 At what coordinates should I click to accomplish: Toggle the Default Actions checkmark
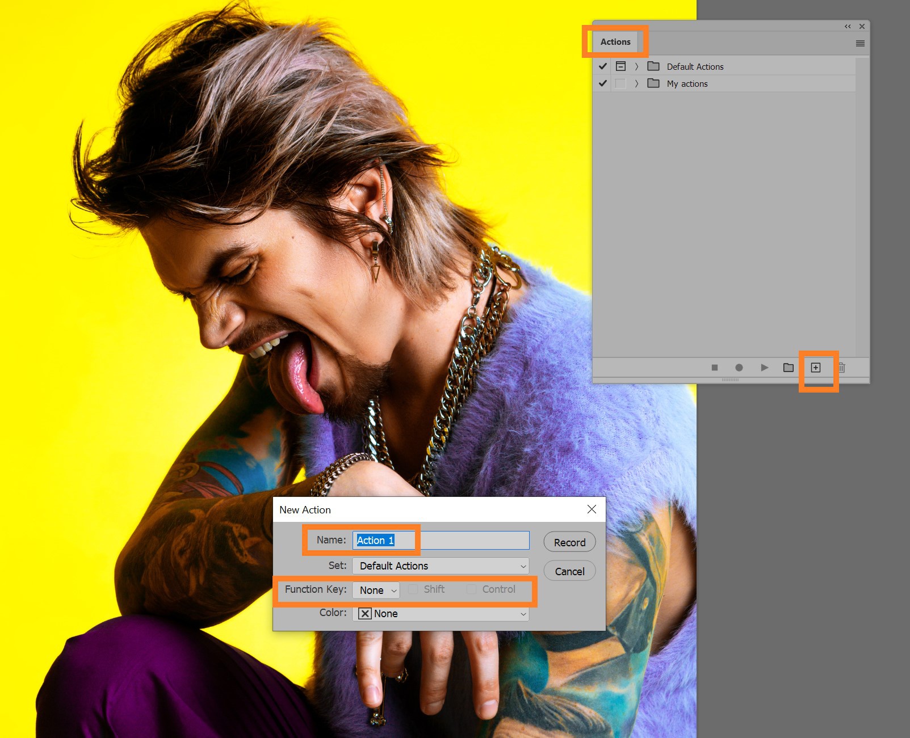[603, 66]
